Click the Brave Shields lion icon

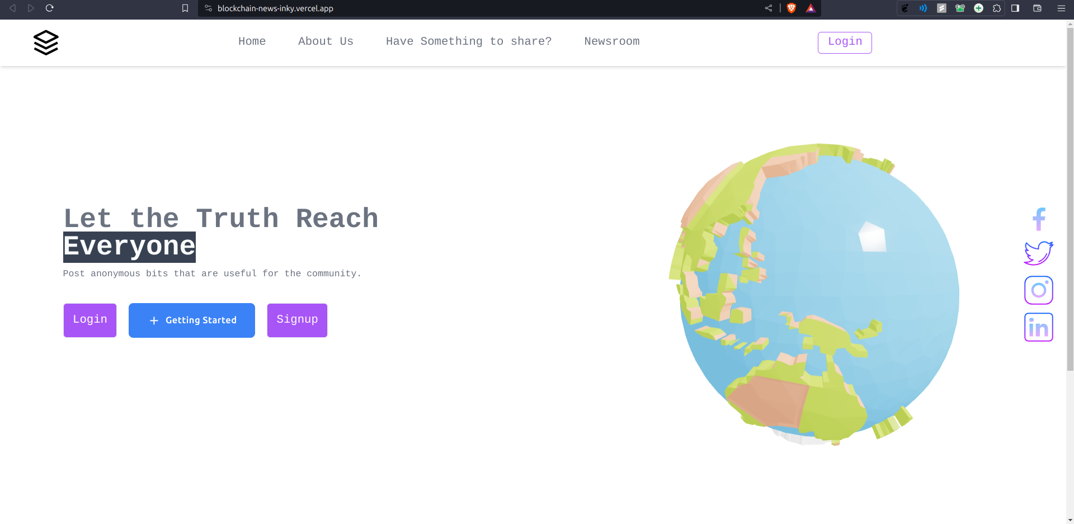792,8
